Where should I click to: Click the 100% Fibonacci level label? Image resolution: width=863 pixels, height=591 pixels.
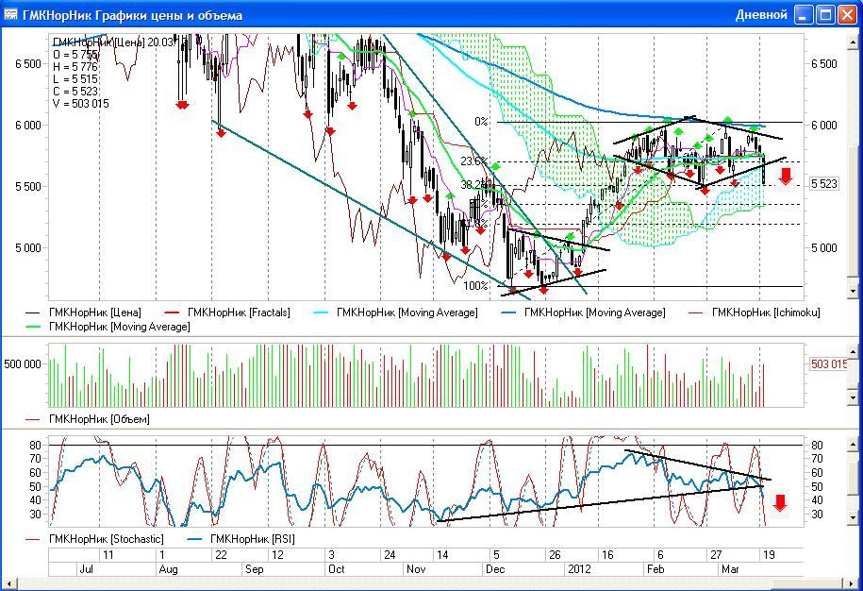475,286
